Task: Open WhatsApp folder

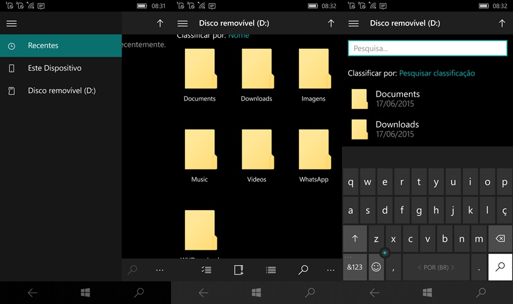Action: (x=313, y=155)
